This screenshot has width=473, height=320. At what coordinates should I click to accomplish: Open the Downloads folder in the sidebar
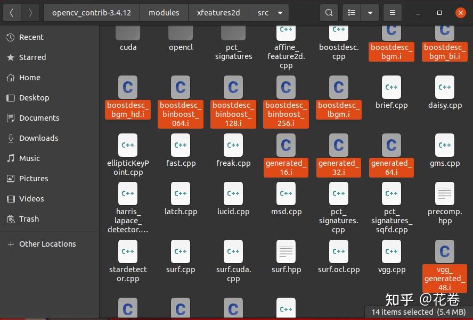click(39, 138)
